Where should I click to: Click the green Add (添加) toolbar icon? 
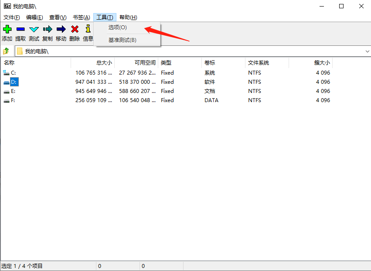pyautogui.click(x=7, y=29)
